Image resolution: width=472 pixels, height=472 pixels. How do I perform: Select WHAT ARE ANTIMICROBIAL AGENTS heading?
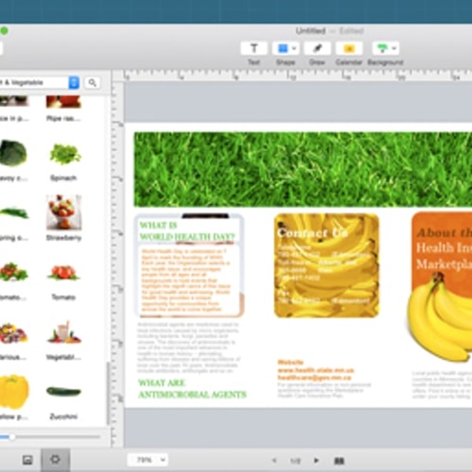pyautogui.click(x=193, y=389)
